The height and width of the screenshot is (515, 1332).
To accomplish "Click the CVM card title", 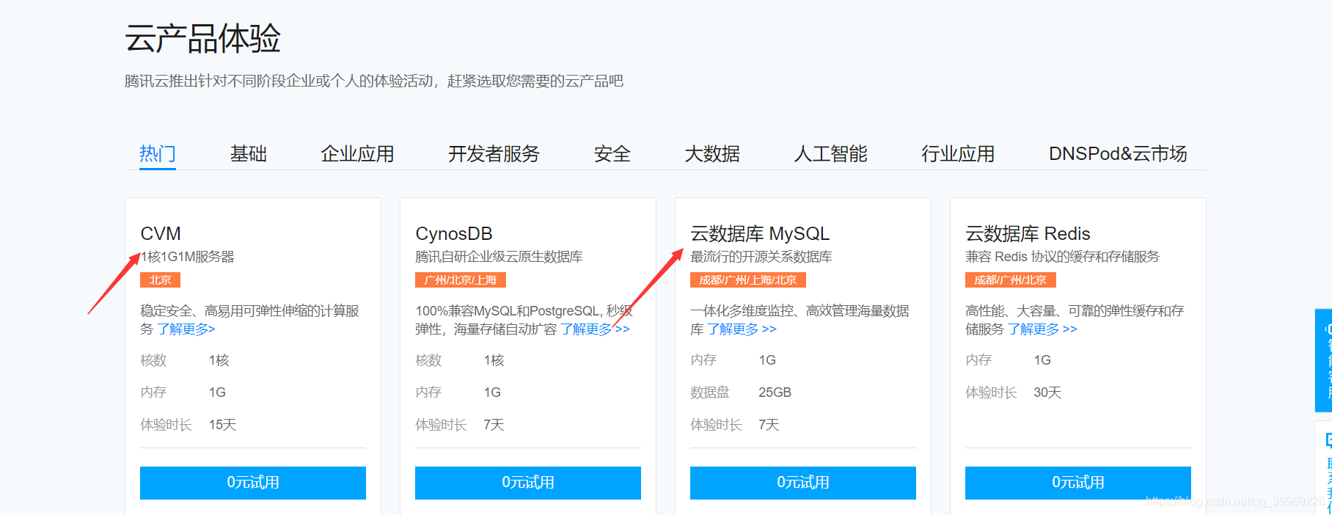I will tap(161, 234).
